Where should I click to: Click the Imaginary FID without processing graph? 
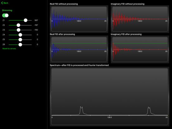point(140,19)
